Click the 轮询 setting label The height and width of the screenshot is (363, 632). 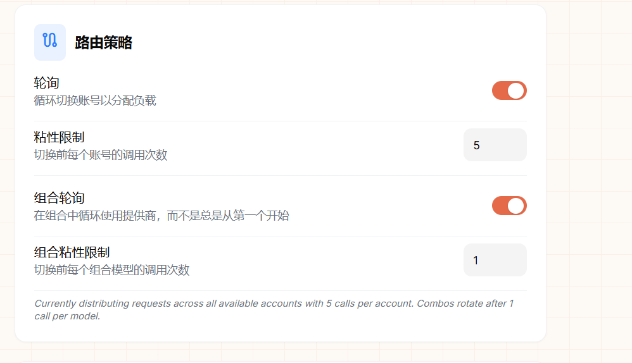coord(46,83)
